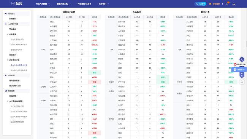The image size is (247, 139).
Task: Open the user account icon
Action: 233,4
